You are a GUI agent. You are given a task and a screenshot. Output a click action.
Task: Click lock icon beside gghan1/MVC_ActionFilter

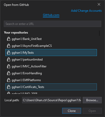click(x=9, y=66)
